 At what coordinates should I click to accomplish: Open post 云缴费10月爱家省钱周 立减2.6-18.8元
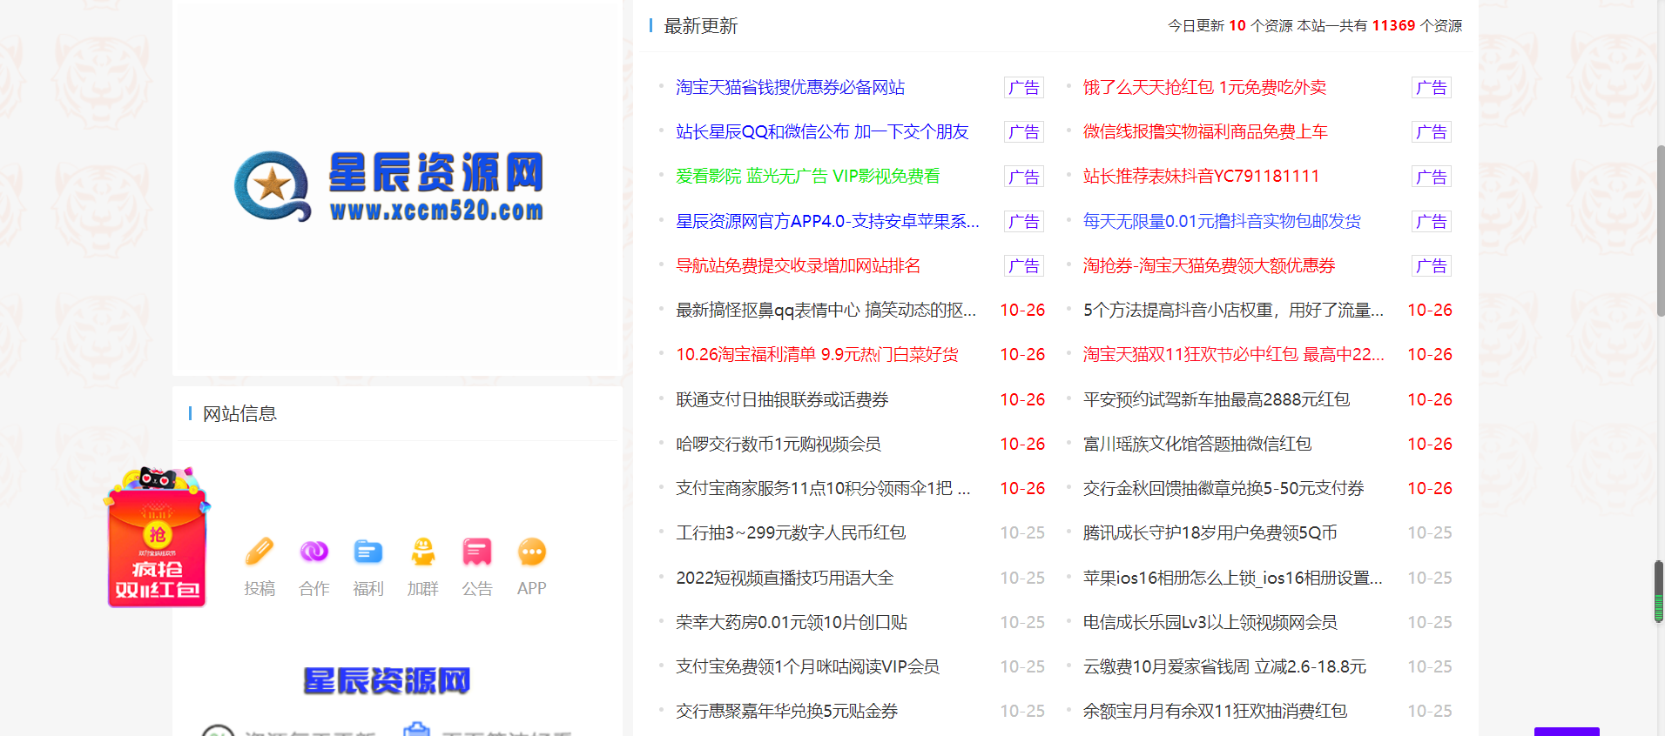[x=1224, y=666]
